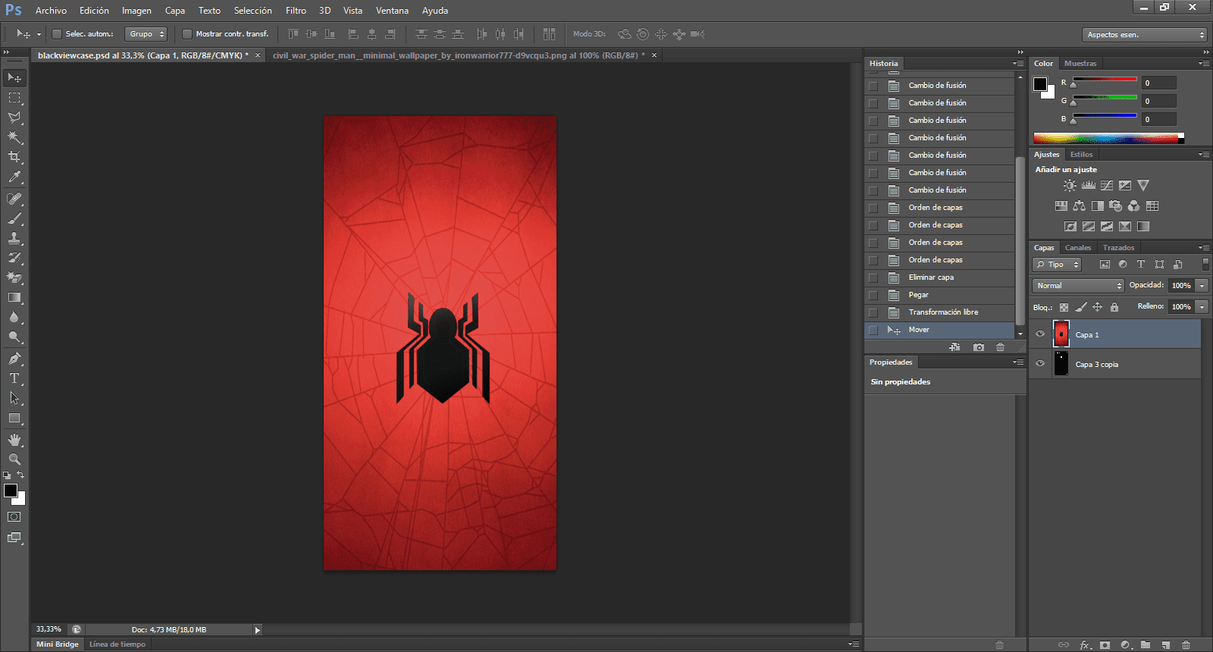Open the Historia panel options menu
This screenshot has height=652, width=1213.
pyautogui.click(x=1018, y=64)
